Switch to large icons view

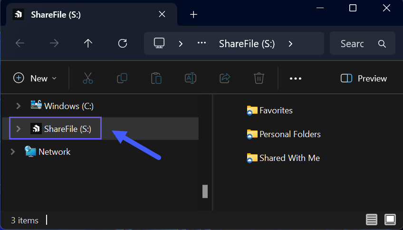390,220
